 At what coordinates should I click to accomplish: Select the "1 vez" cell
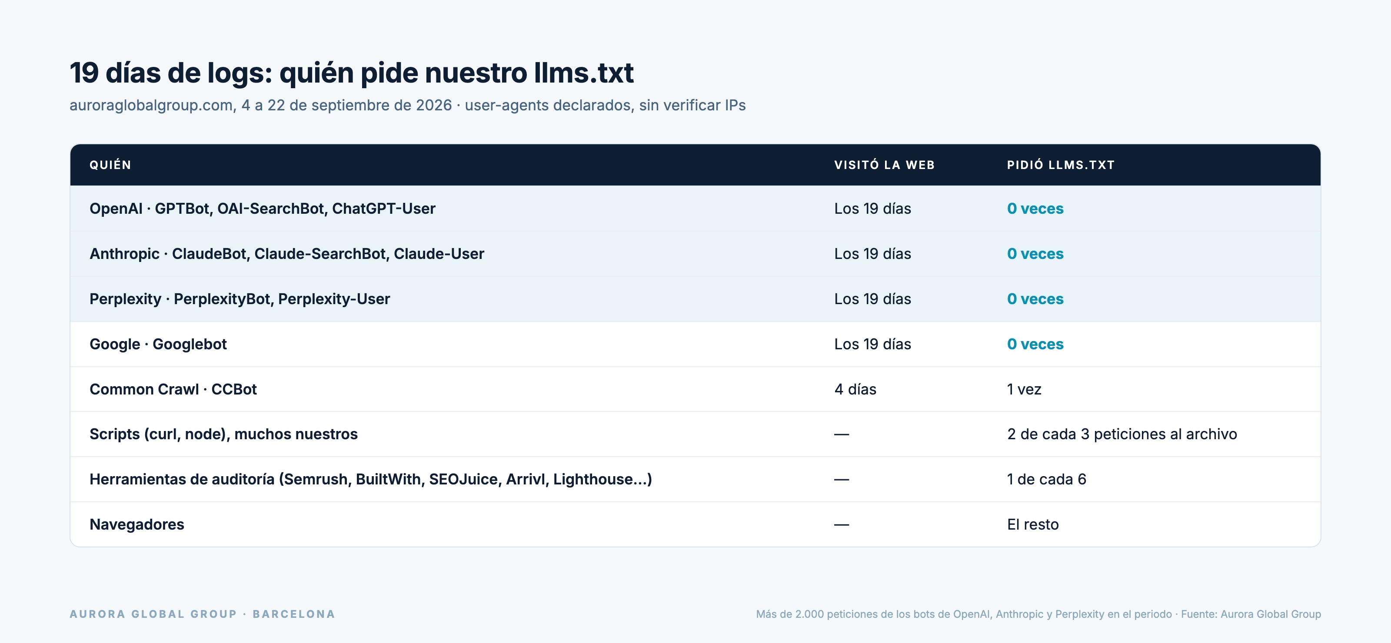coord(1025,389)
